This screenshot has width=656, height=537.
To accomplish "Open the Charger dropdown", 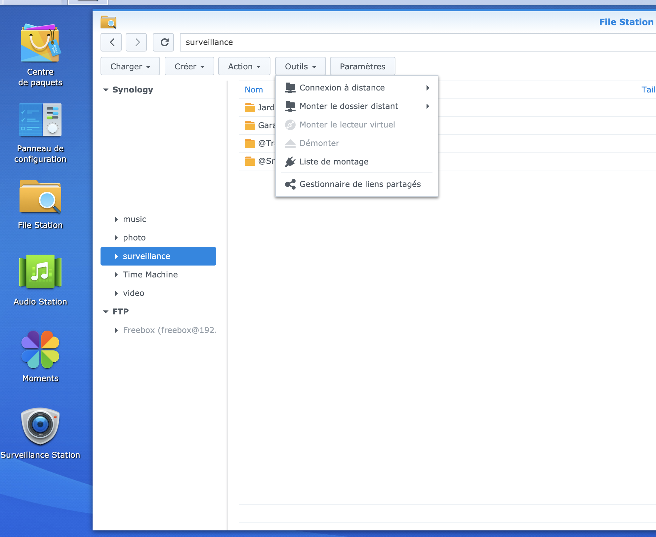I will (x=130, y=66).
